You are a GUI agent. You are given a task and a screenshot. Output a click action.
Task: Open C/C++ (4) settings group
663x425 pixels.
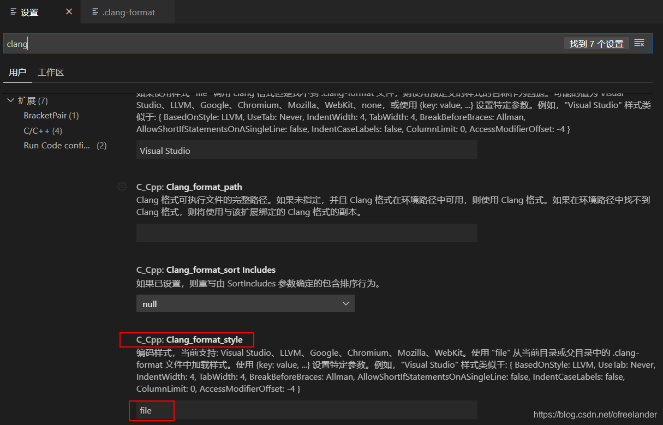[x=43, y=130]
